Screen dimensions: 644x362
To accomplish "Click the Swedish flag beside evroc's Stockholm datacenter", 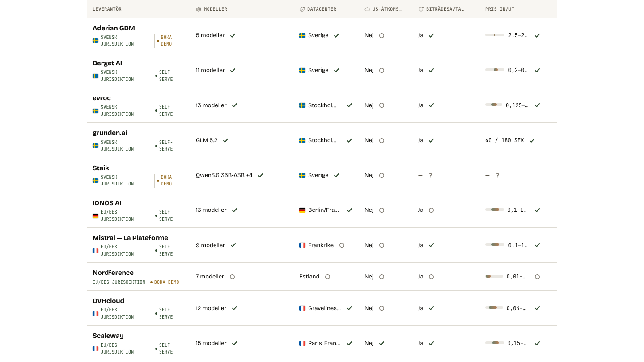I will (302, 105).
